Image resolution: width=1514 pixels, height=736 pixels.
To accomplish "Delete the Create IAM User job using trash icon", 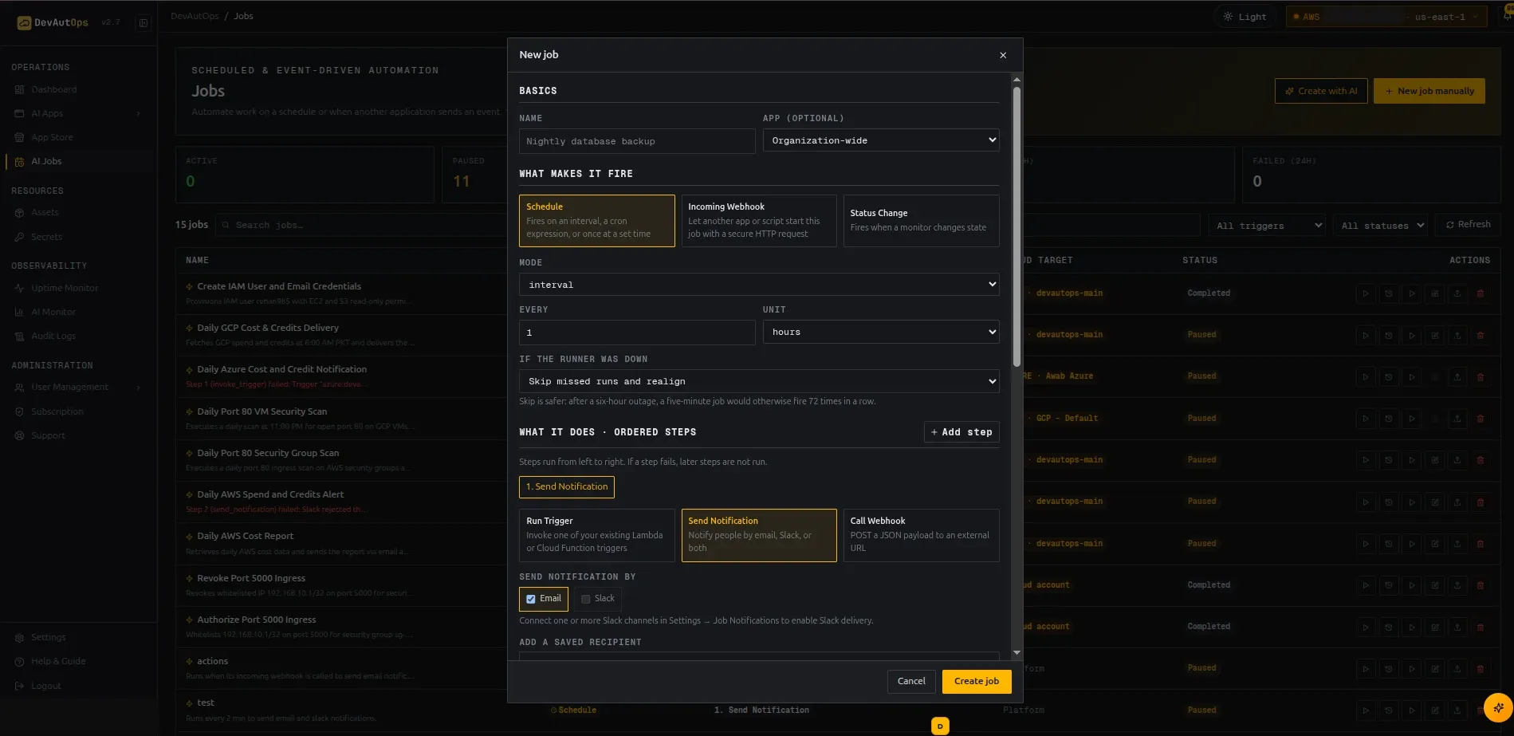I will pyautogui.click(x=1481, y=293).
